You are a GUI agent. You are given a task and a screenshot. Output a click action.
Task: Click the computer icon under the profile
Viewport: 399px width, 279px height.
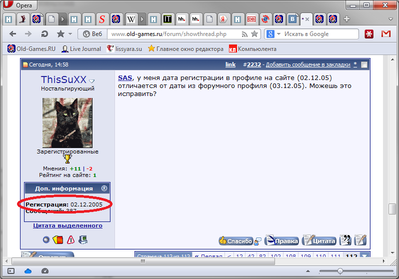tap(83, 239)
